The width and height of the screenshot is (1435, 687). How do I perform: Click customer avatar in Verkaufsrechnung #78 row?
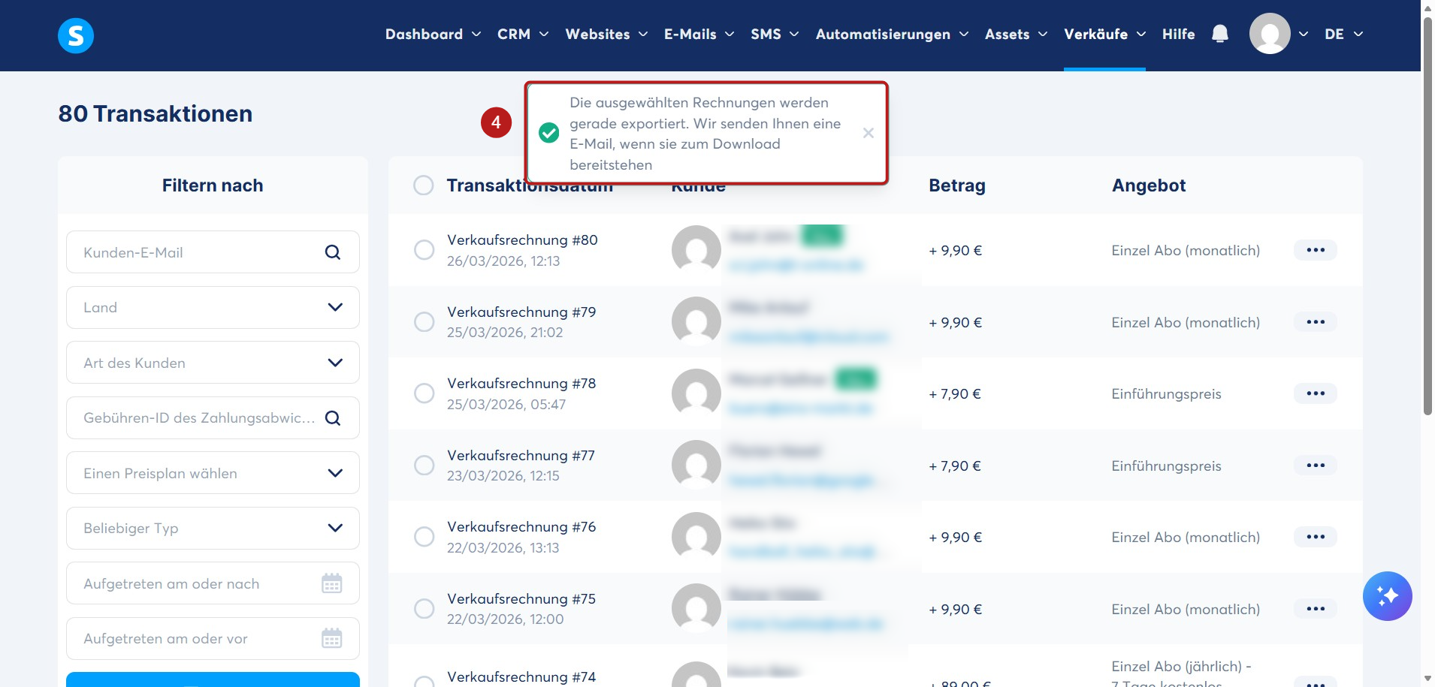[696, 393]
